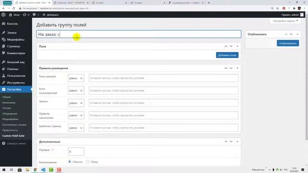
Task: Open operator dropdown for Типы записей
Action: tap(76, 78)
